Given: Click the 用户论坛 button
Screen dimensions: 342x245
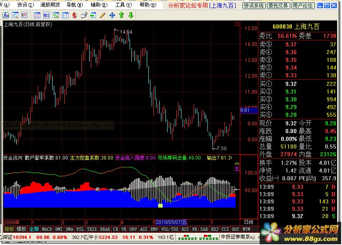Looking at the screenshot, I should pyautogui.click(x=303, y=6).
